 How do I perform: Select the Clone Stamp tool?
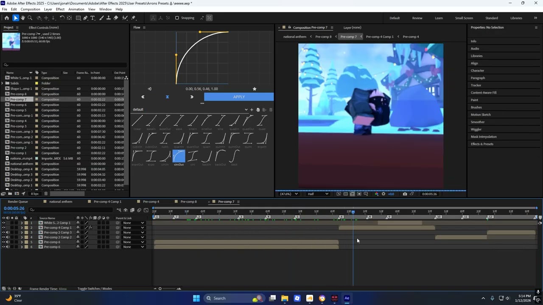coord(109,18)
